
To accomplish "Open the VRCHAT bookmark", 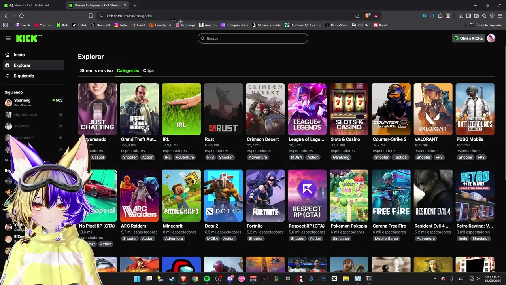I will tap(360, 25).
